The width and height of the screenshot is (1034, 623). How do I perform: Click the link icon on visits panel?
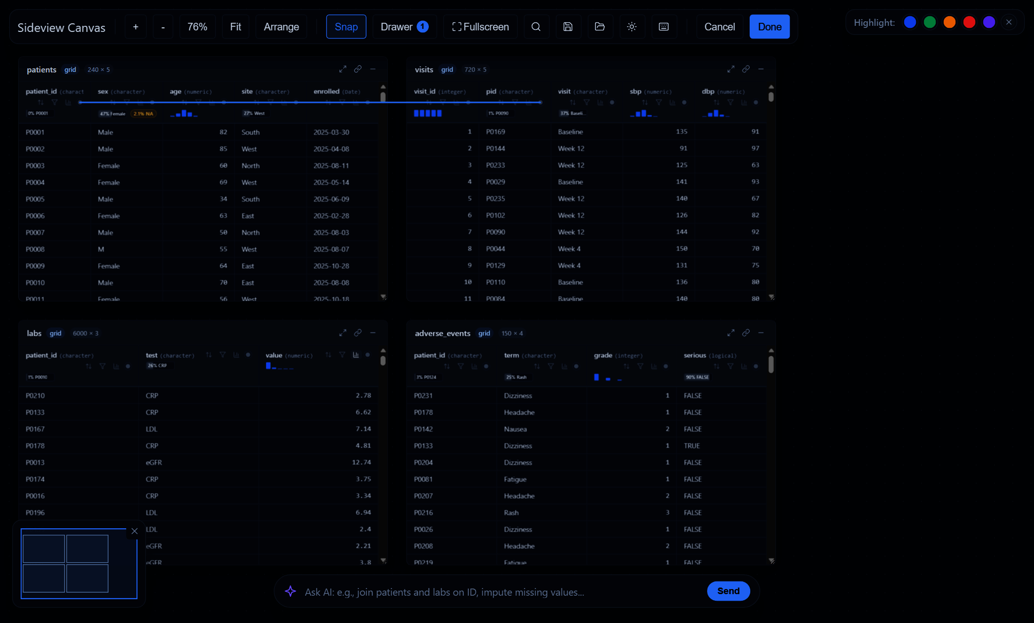[746, 69]
